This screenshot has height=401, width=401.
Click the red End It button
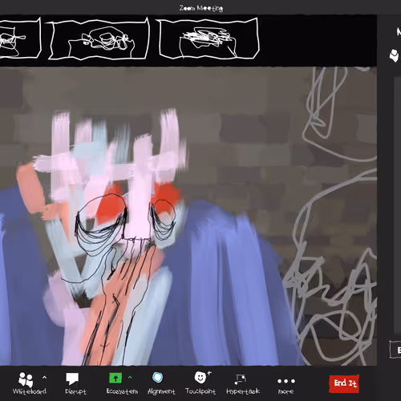point(344,383)
